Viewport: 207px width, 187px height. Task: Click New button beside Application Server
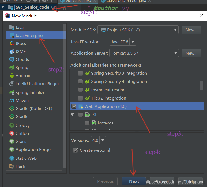point(191,53)
